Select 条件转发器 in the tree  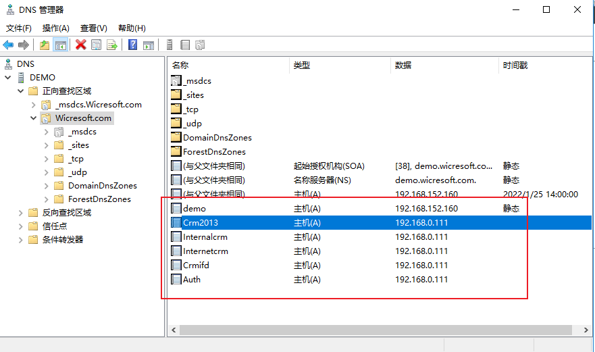(x=63, y=240)
